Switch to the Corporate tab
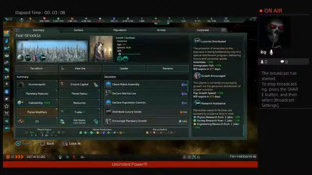Viewport: 312px width, 175px height. pyautogui.click(x=203, y=30)
